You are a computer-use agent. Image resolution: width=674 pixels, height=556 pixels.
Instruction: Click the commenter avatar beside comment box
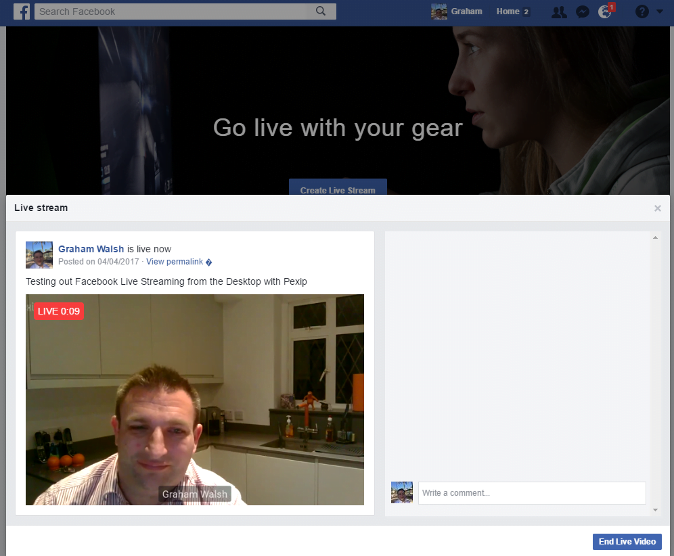pyautogui.click(x=402, y=492)
